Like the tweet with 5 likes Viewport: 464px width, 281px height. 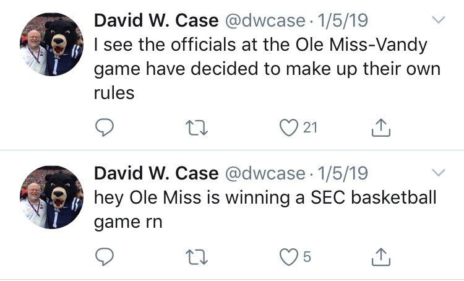pos(289,257)
